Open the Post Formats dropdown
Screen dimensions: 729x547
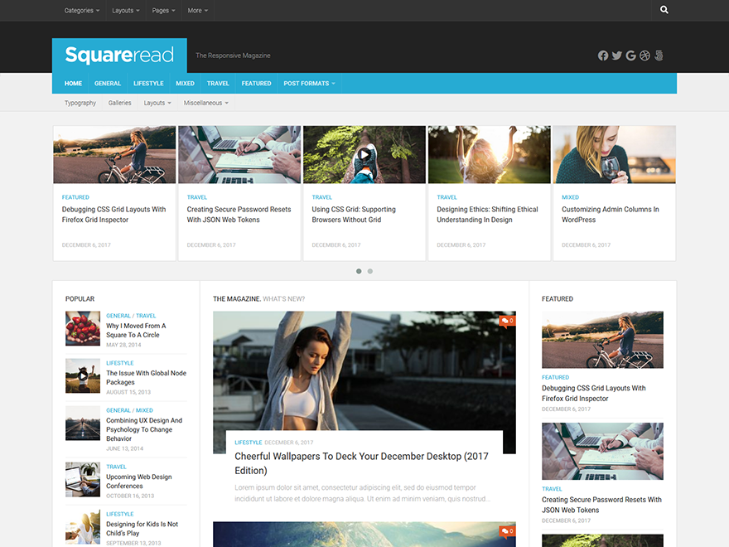[x=308, y=83]
